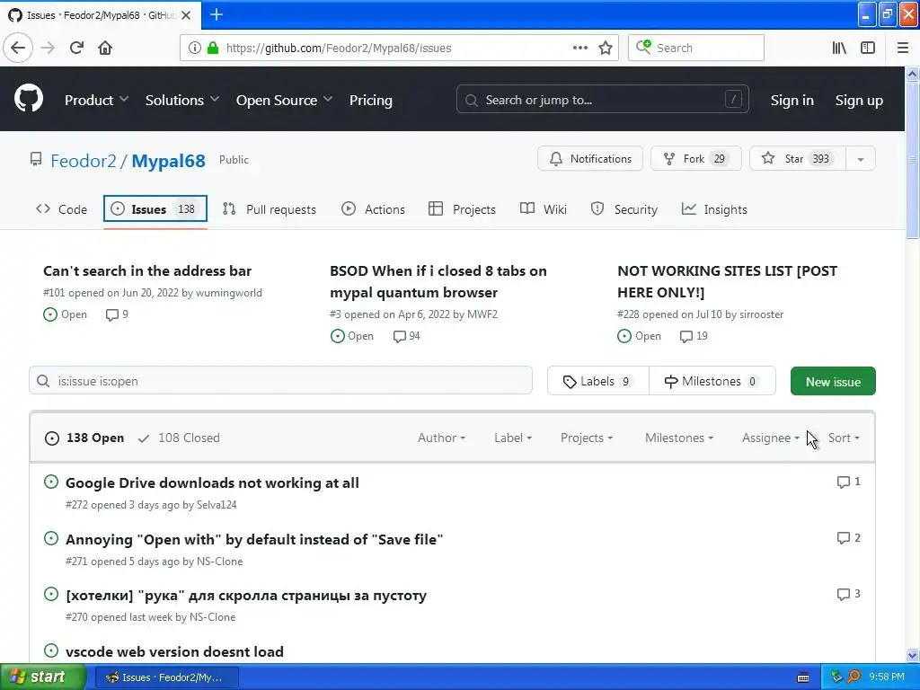Image resolution: width=920 pixels, height=690 pixels.
Task: Click the comment icon on issue #271
Action: pos(843,538)
